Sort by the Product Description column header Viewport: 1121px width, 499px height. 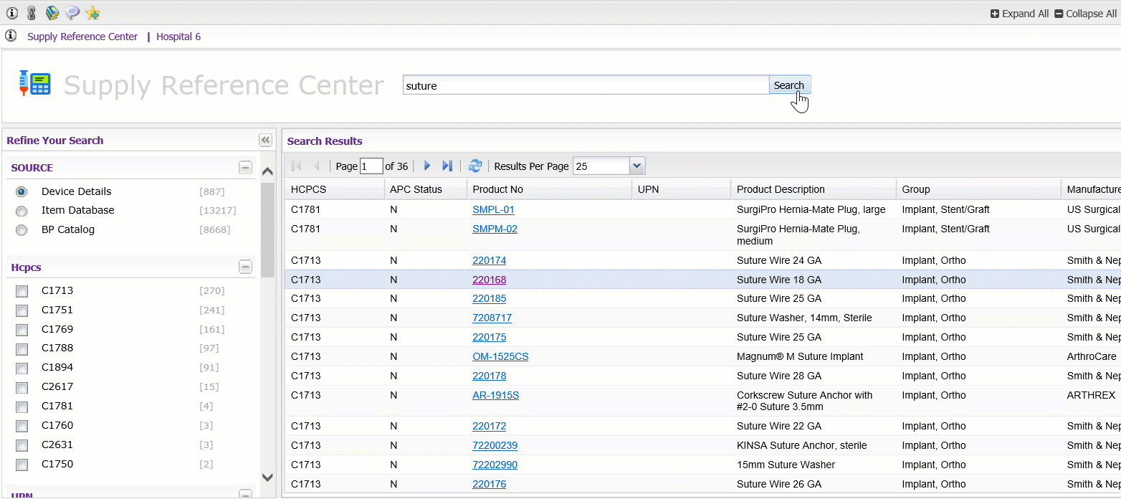[781, 189]
